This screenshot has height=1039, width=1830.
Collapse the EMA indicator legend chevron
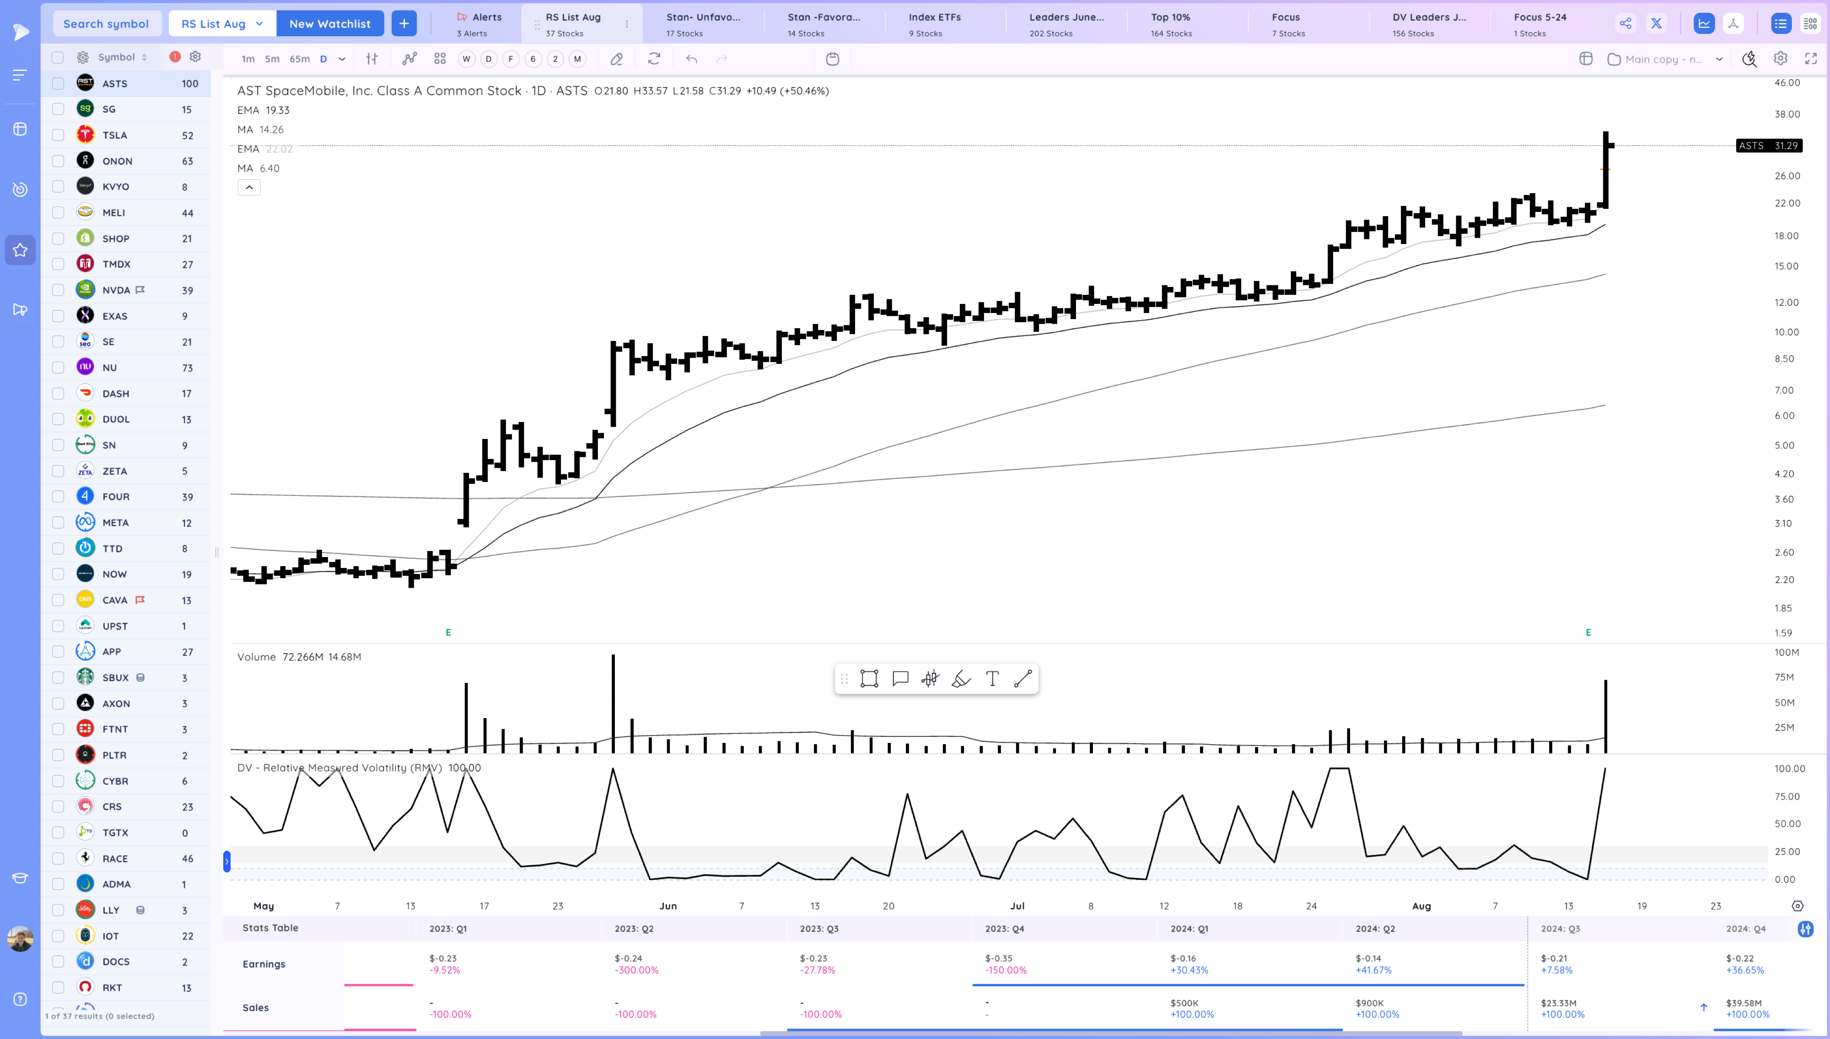pos(249,187)
